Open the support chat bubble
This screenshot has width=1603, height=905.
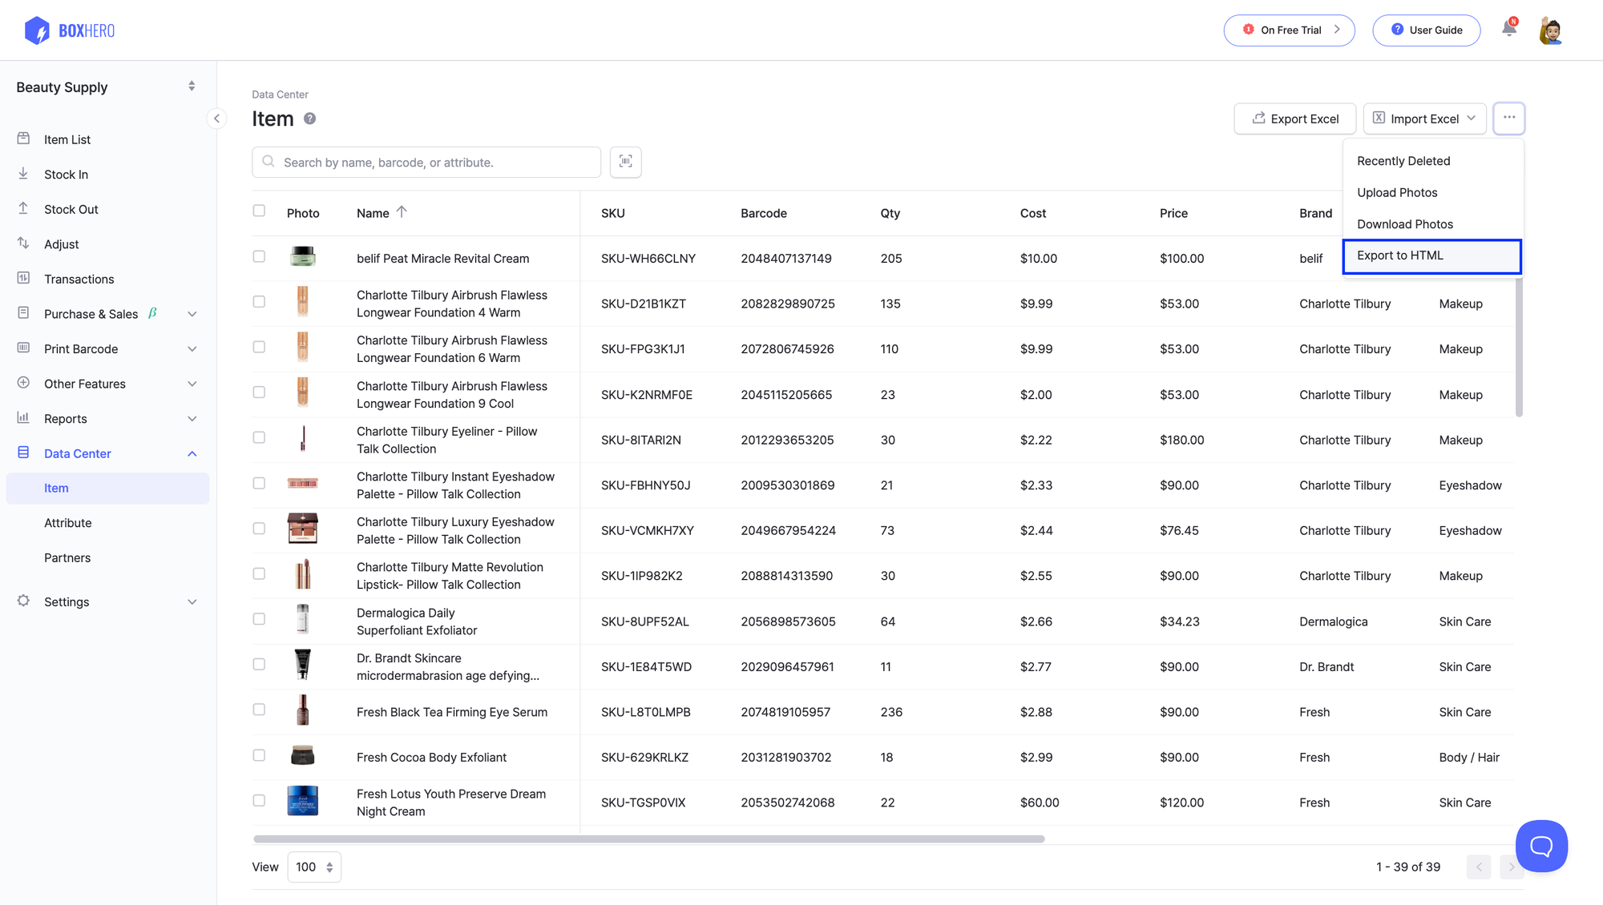(1541, 846)
